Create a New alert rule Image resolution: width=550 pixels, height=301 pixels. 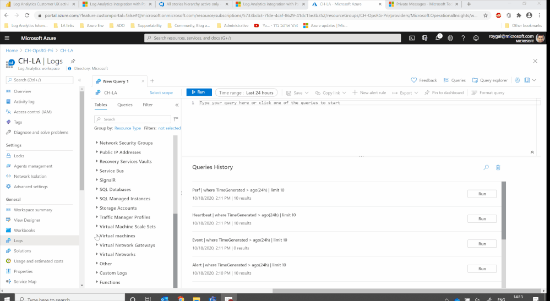(369, 93)
